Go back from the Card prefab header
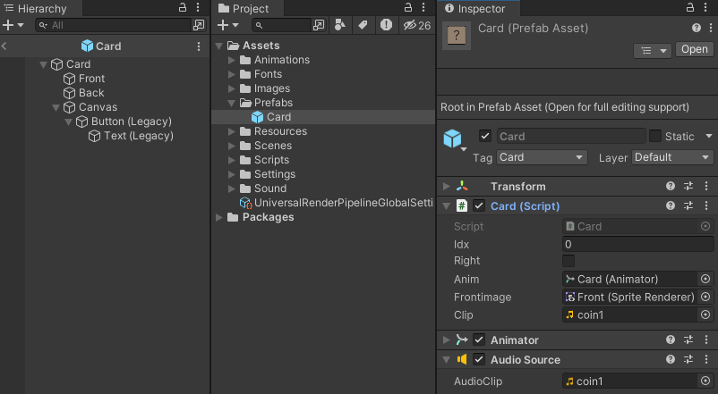 coord(4,46)
